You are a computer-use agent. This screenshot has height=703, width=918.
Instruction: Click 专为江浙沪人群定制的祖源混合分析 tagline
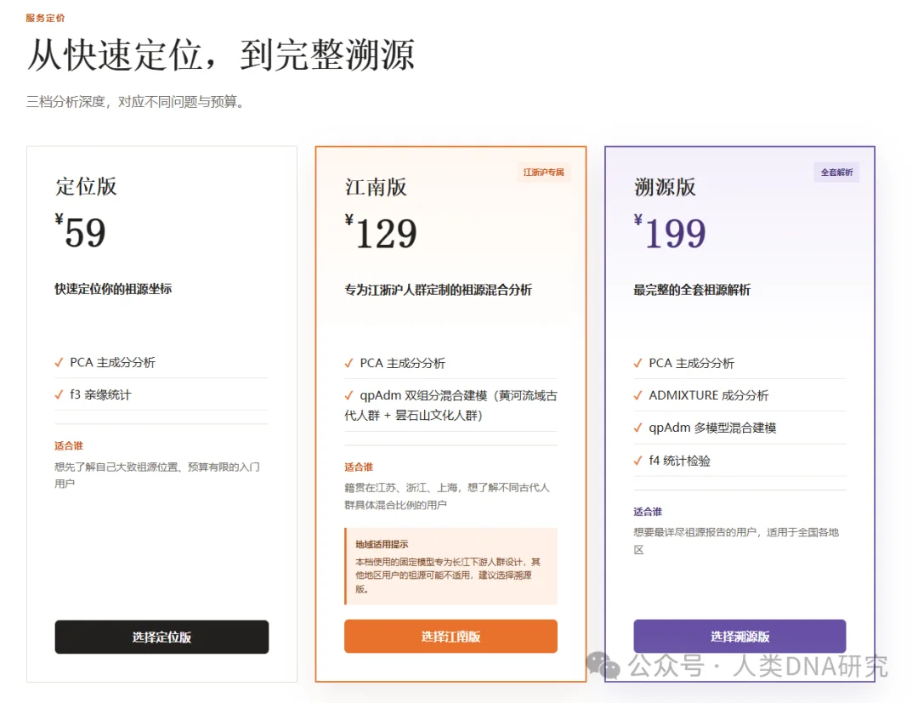438,290
